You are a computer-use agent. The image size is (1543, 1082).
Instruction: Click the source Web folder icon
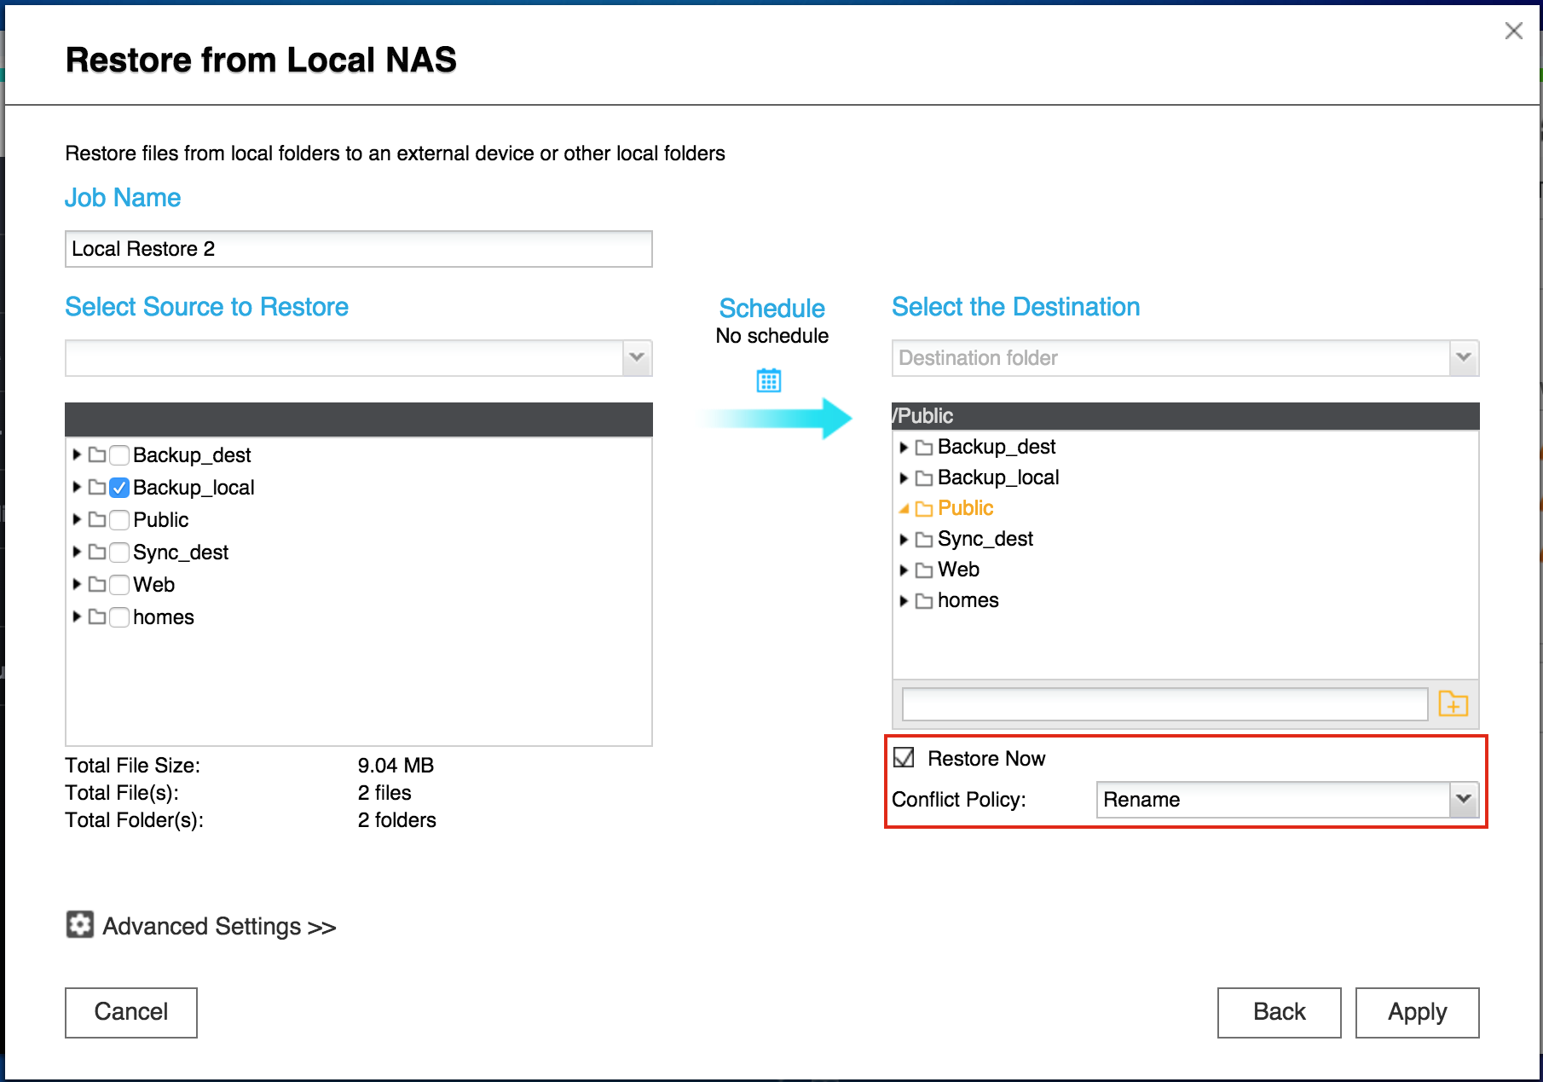97,584
